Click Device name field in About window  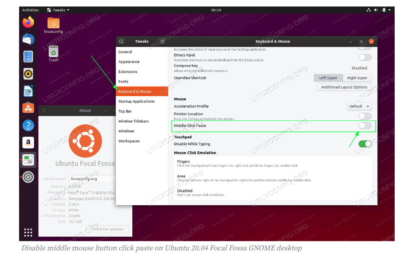click(92, 179)
